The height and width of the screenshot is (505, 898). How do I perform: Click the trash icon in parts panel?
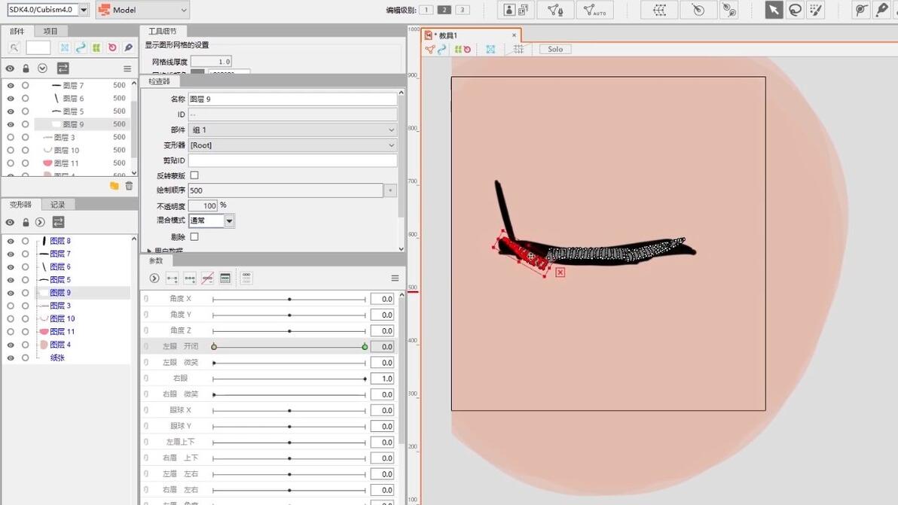pos(129,186)
